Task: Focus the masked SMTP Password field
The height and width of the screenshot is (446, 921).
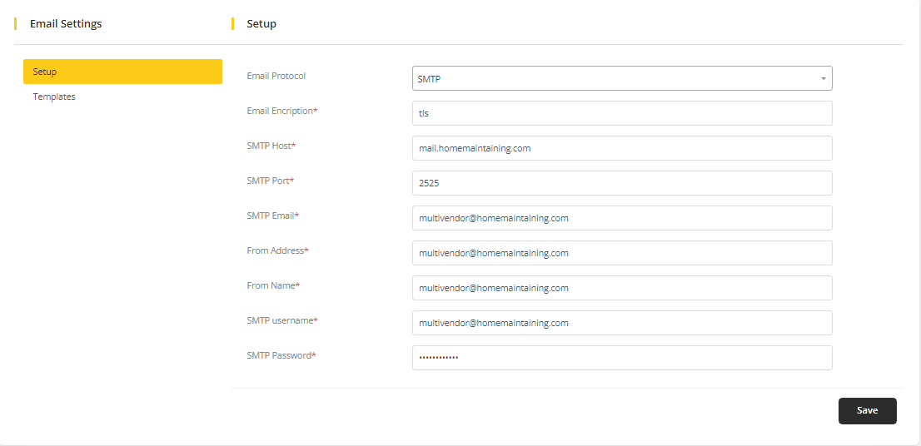Action: click(622, 358)
